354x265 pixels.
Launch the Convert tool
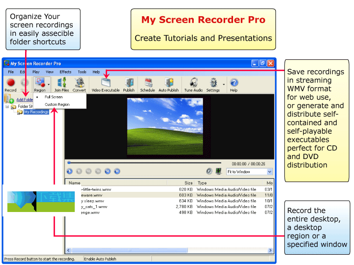tap(79, 85)
